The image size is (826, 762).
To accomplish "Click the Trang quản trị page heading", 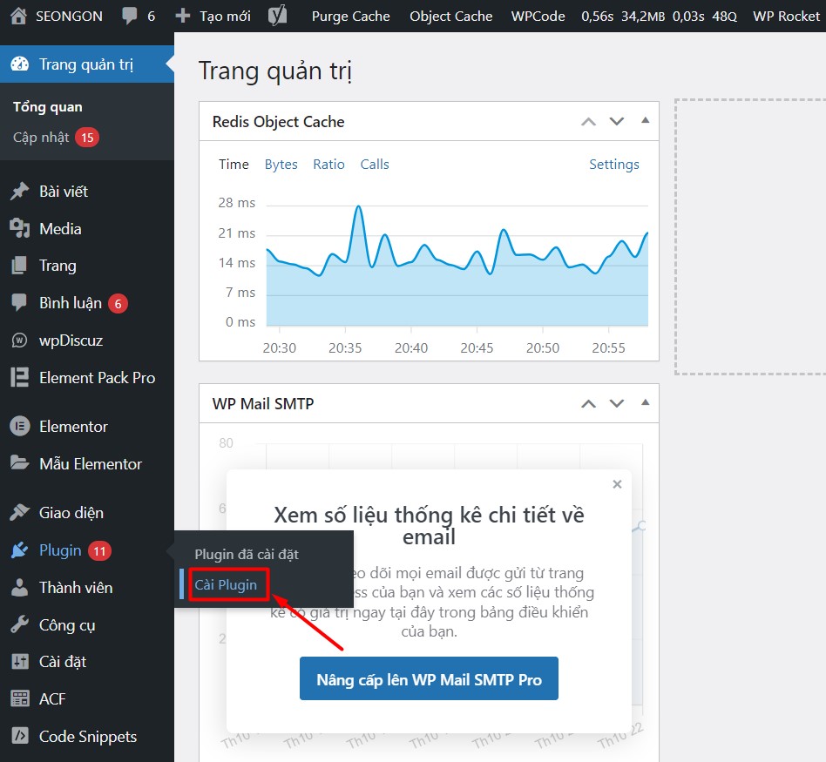I will pyautogui.click(x=275, y=71).
